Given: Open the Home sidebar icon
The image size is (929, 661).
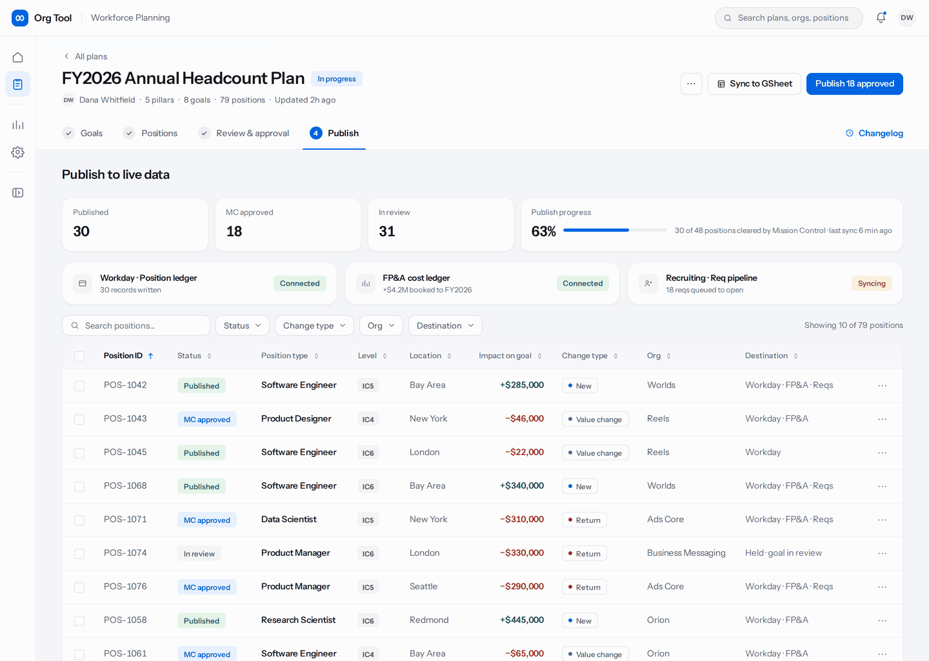Looking at the screenshot, I should pos(18,57).
